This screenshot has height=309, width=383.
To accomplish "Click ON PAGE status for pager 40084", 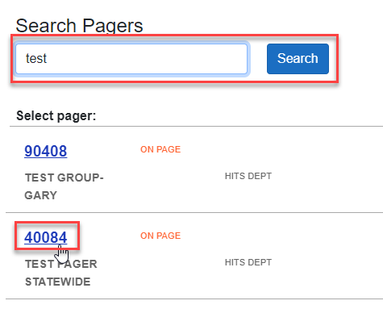I will coord(160,236).
